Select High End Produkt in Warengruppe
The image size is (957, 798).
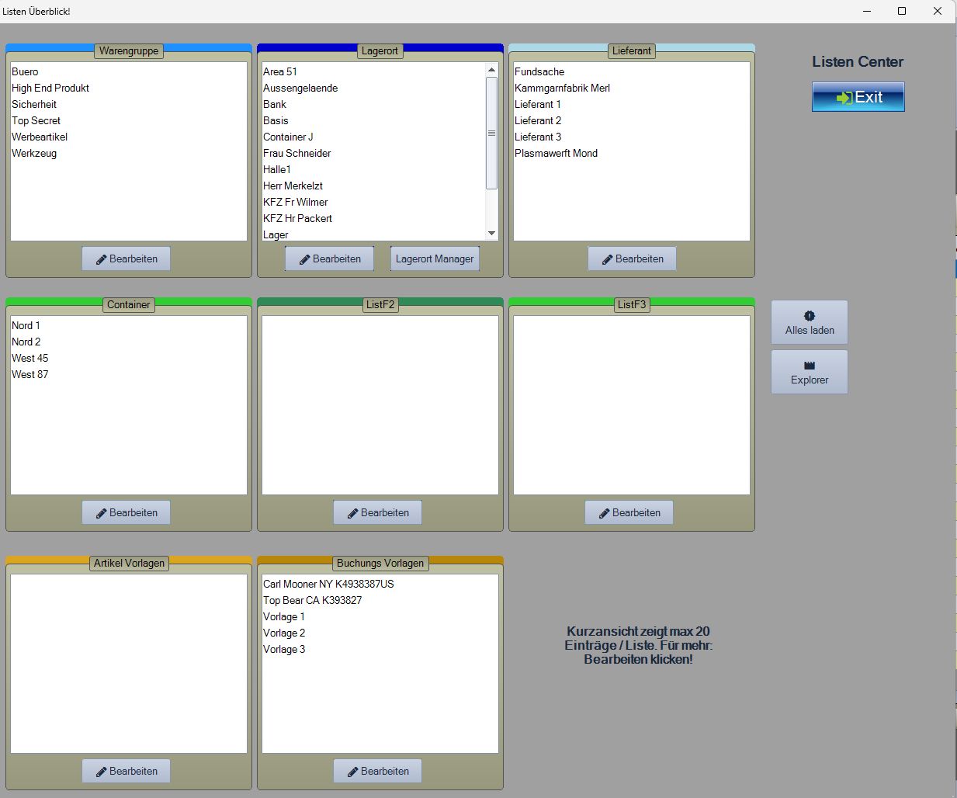point(50,88)
